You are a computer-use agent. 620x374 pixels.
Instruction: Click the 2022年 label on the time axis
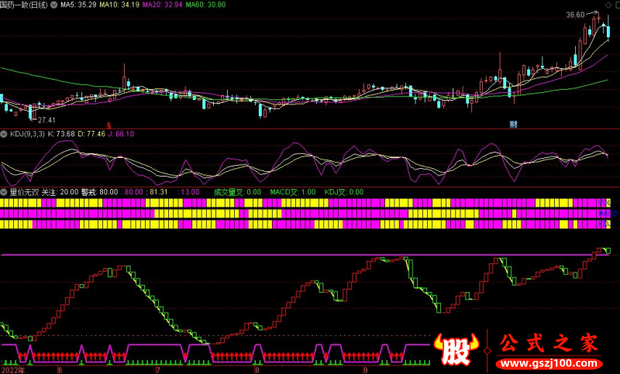point(12,370)
